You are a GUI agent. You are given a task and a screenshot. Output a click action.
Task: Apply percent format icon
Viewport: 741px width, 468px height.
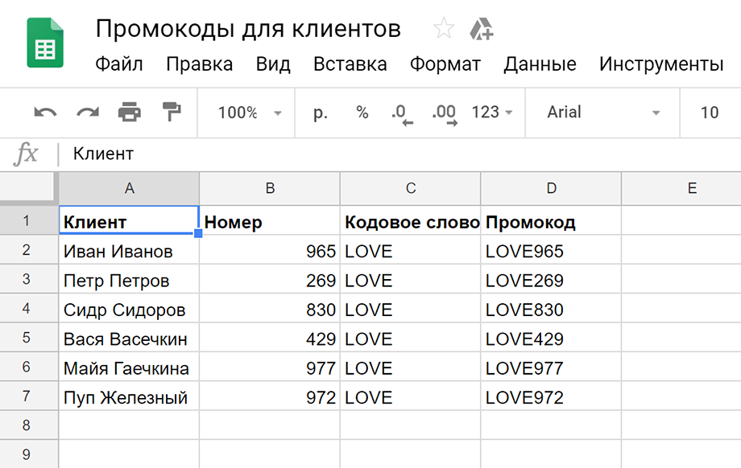(x=361, y=113)
